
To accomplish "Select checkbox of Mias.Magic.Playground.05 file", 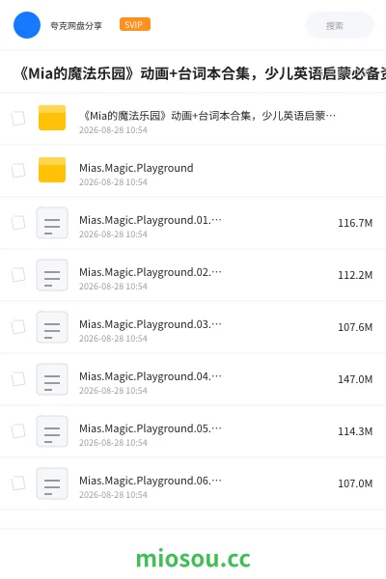I will [18, 431].
